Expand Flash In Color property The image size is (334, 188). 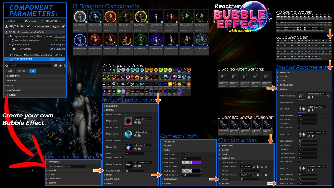(162, 162)
